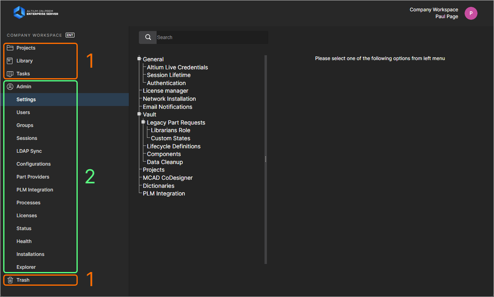The width and height of the screenshot is (494, 297).
Task: Click inside the Search field
Action: pyautogui.click(x=209, y=37)
